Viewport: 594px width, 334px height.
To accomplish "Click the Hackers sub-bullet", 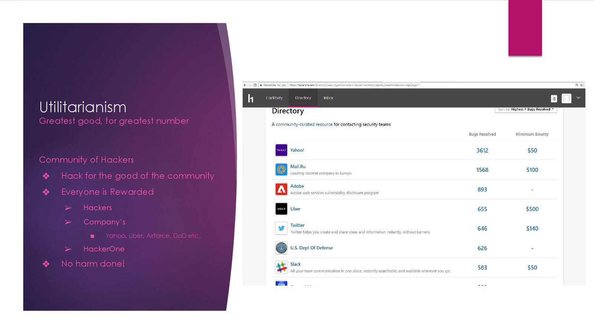I will [98, 208].
